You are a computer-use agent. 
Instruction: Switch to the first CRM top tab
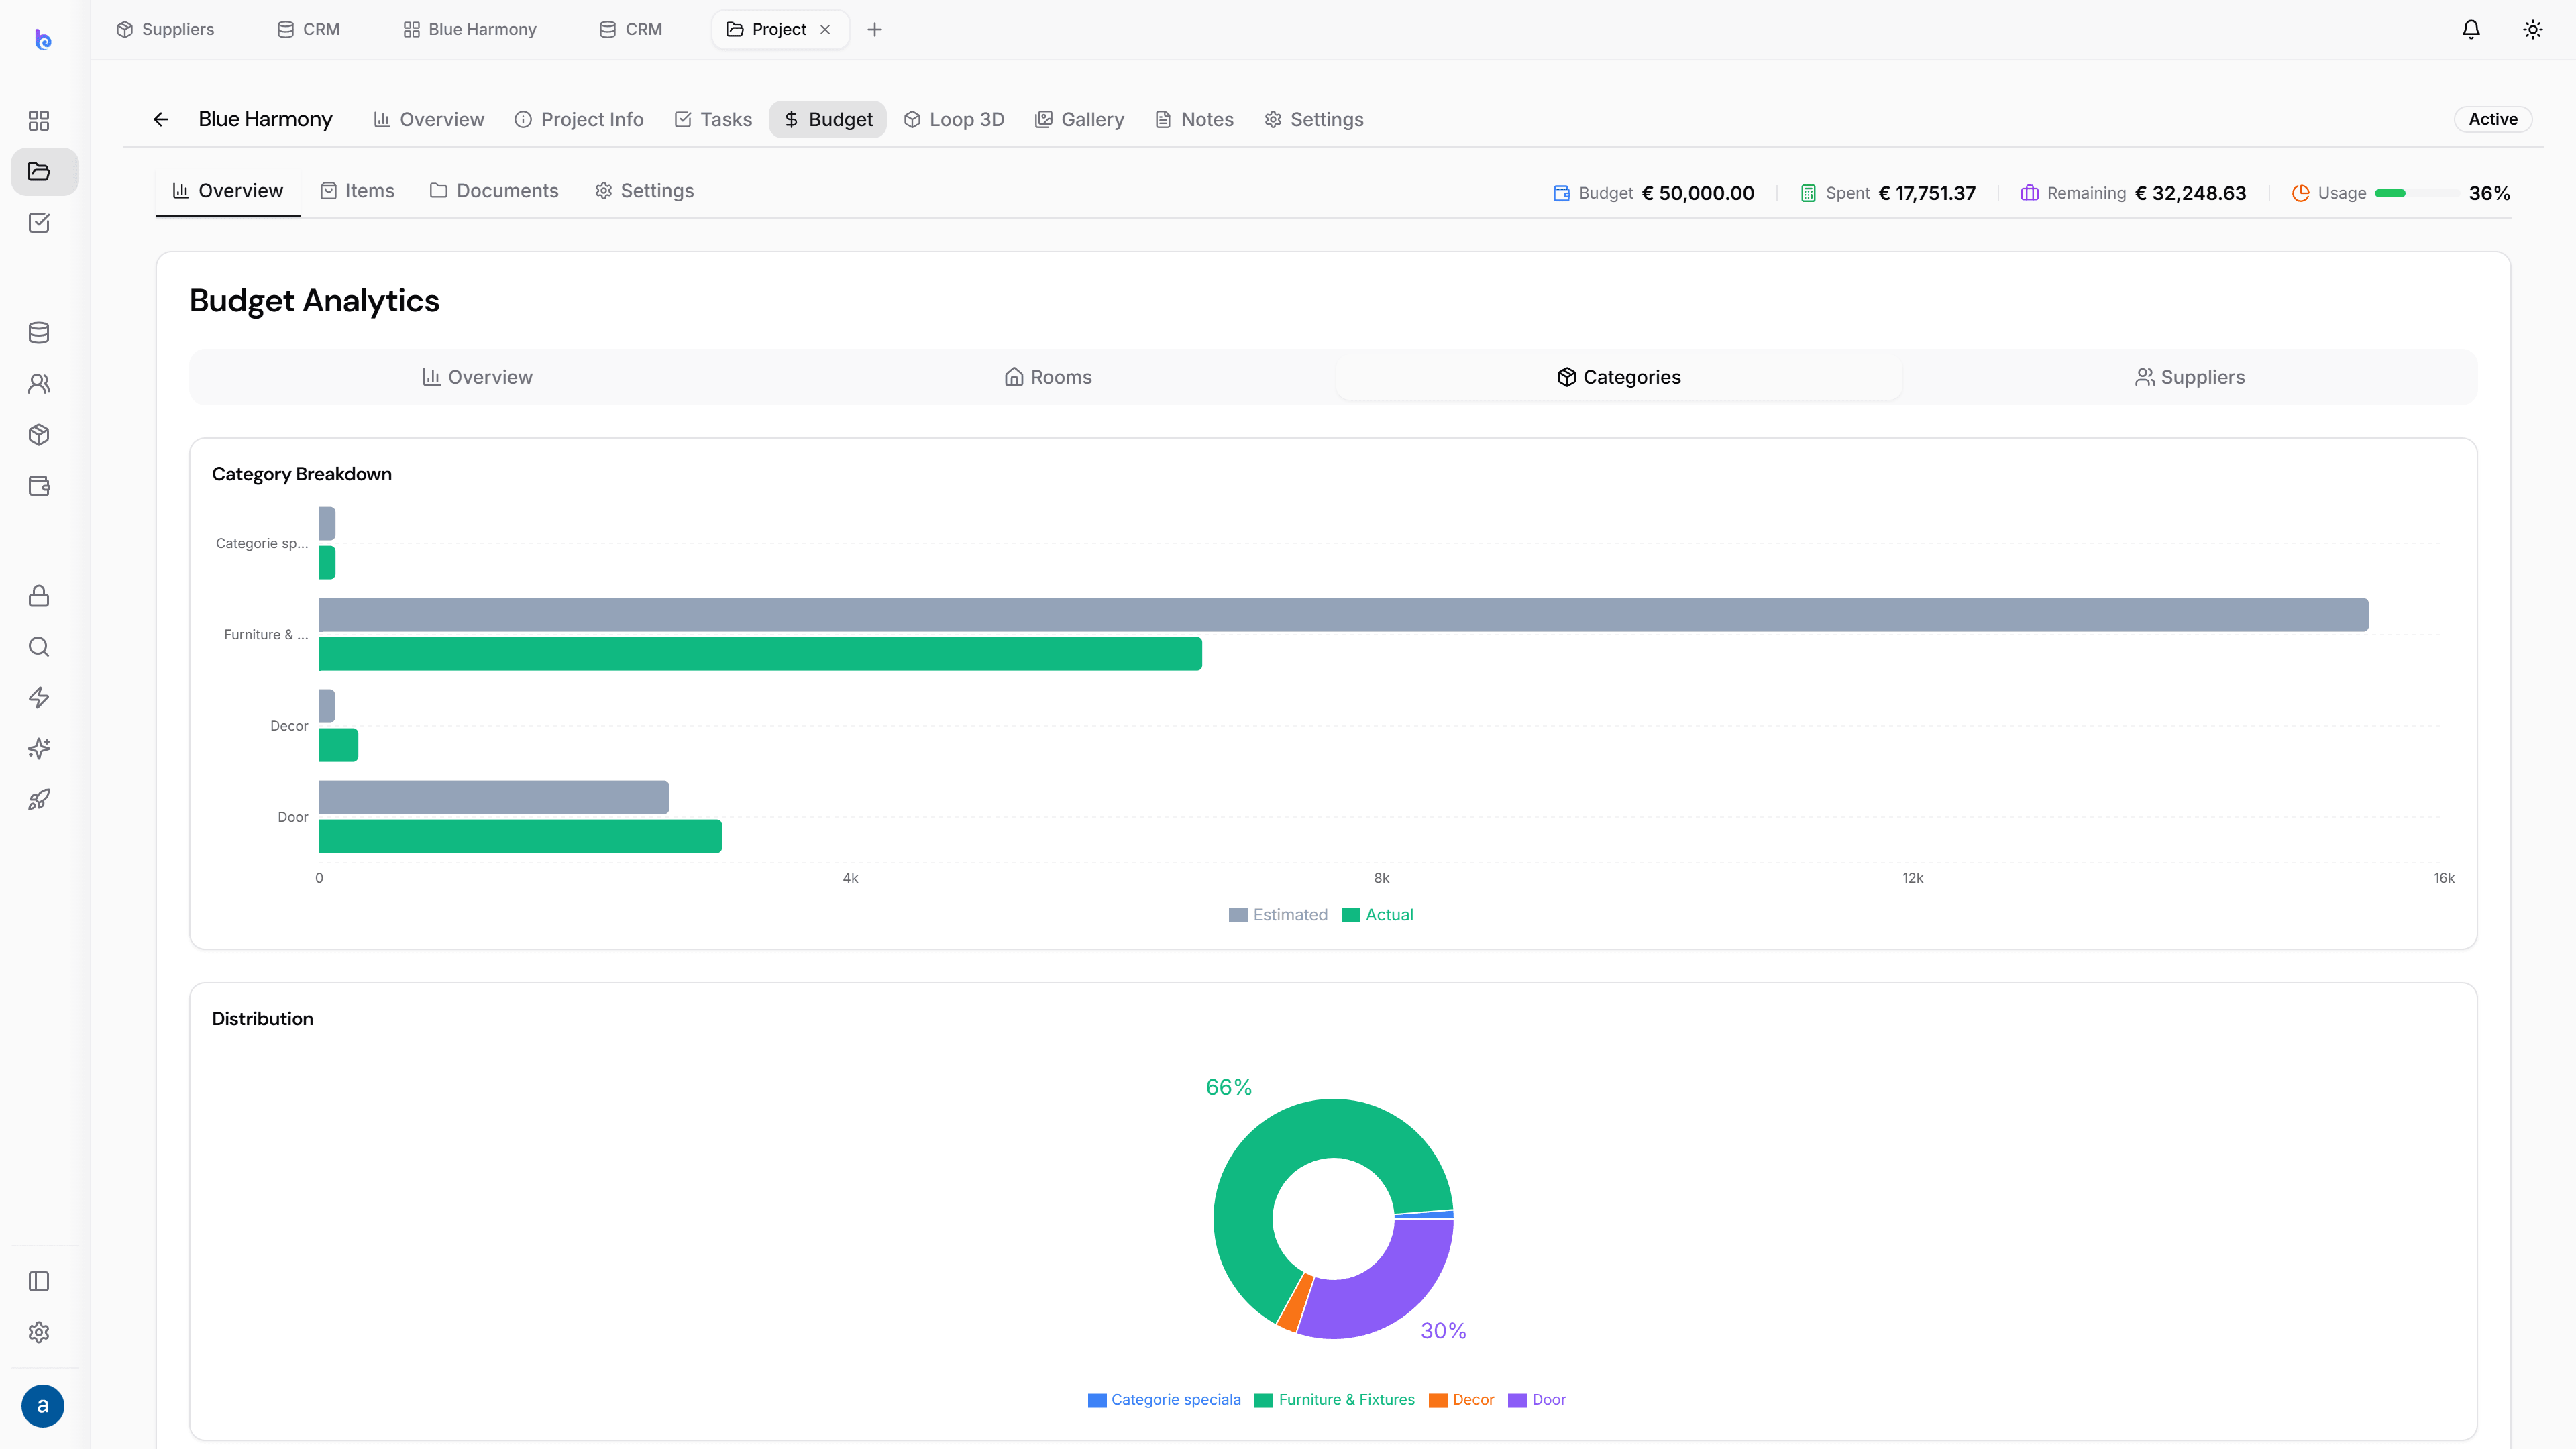(309, 29)
